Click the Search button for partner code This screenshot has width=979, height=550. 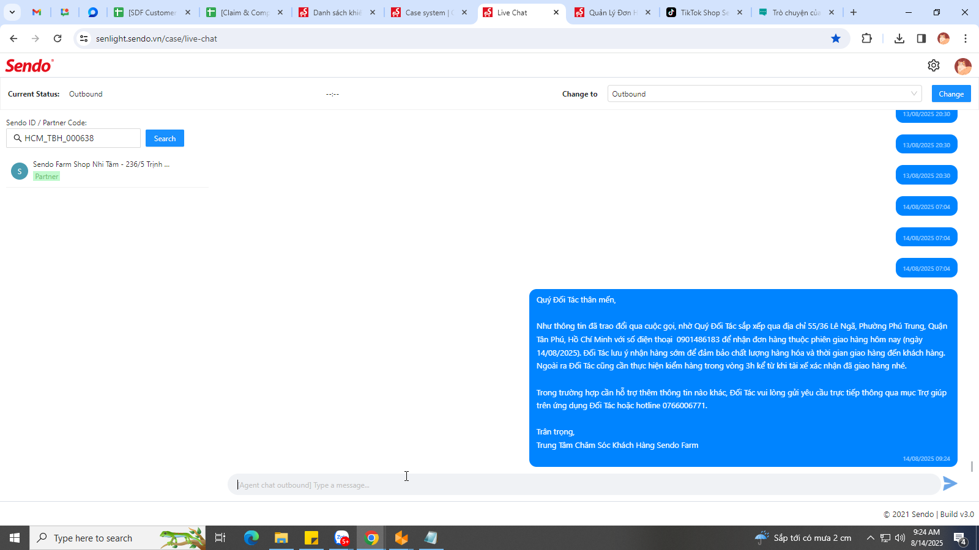point(165,138)
